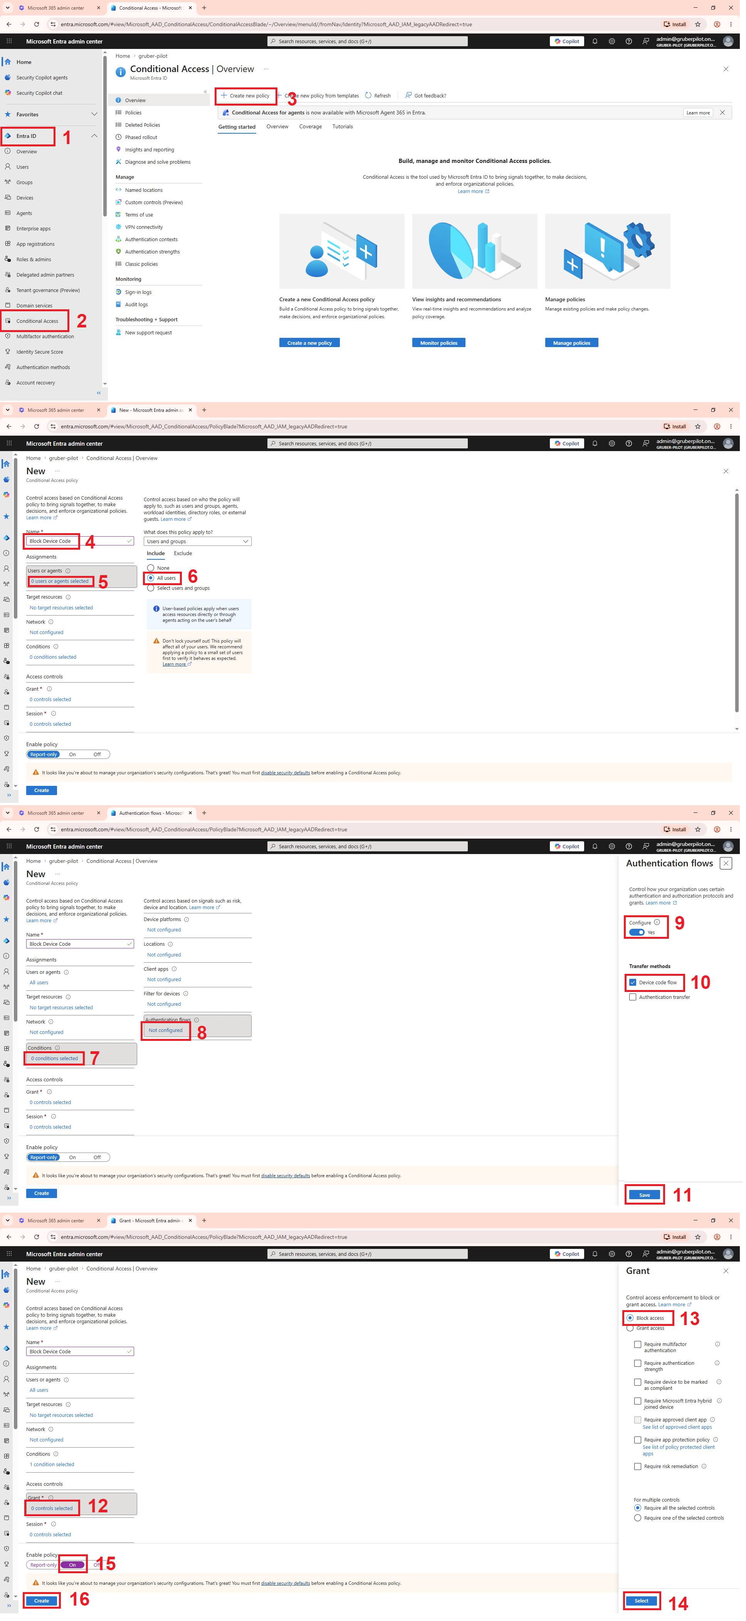Open Groups in the Entra sidebar
Image resolution: width=746 pixels, height=1621 pixels.
tap(24, 183)
